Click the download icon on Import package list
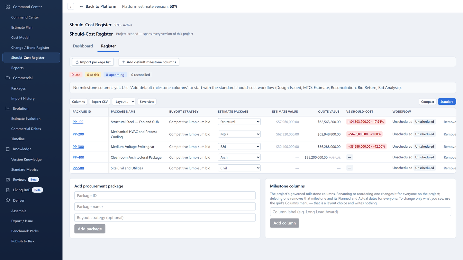 click(77, 62)
